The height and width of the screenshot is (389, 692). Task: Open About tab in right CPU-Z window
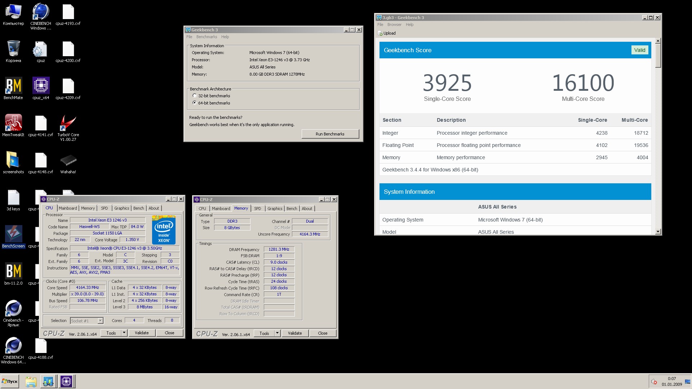307,209
